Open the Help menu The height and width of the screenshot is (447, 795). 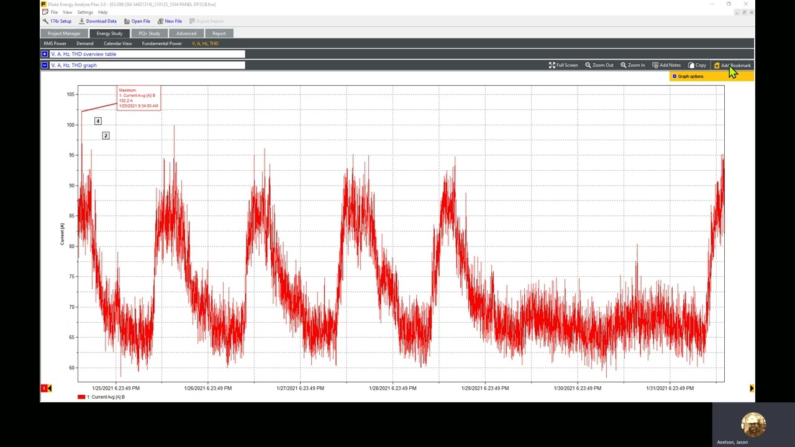102,12
